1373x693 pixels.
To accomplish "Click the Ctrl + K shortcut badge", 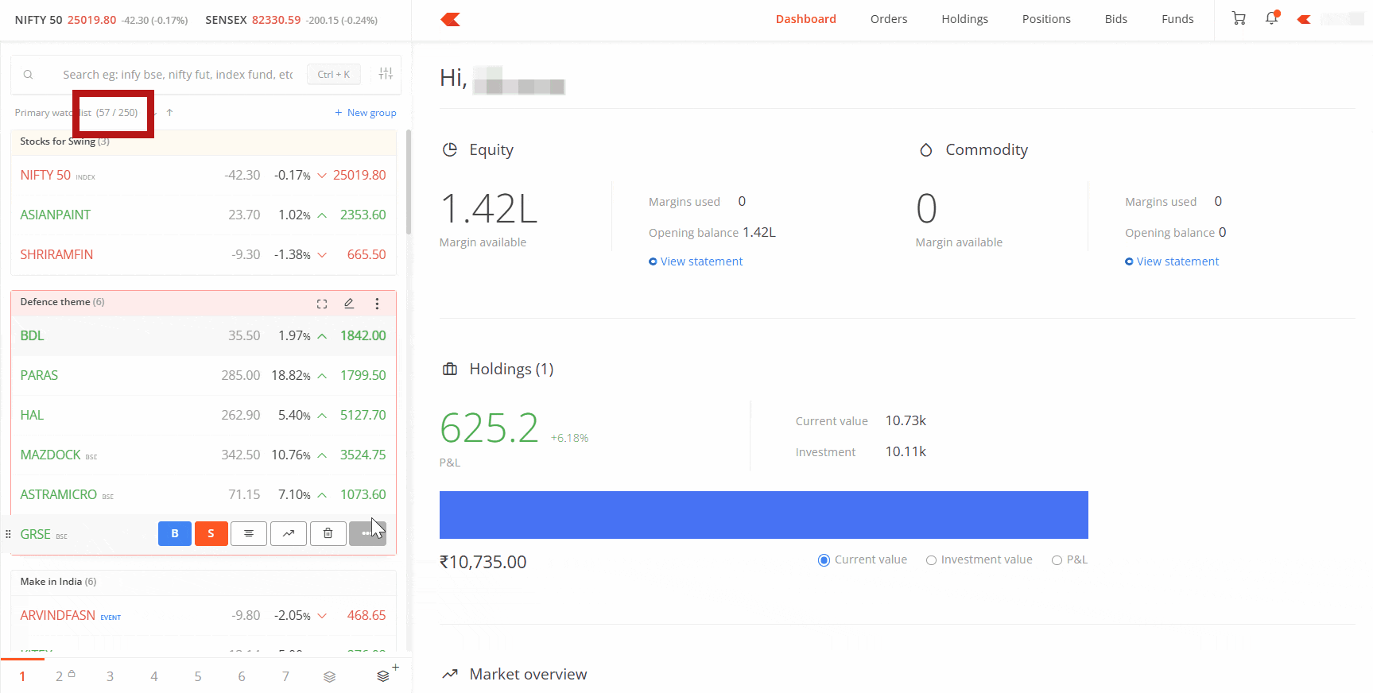I will pos(334,75).
